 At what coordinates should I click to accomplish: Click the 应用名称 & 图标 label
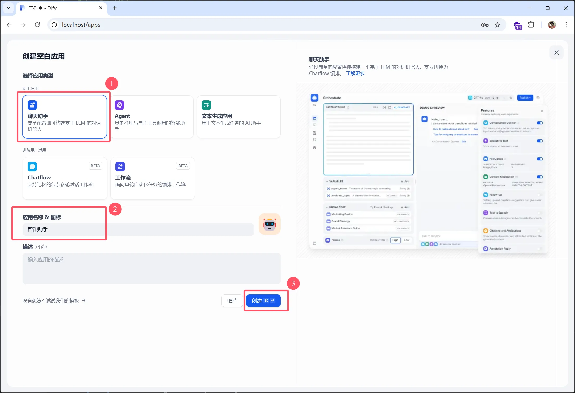click(x=42, y=217)
